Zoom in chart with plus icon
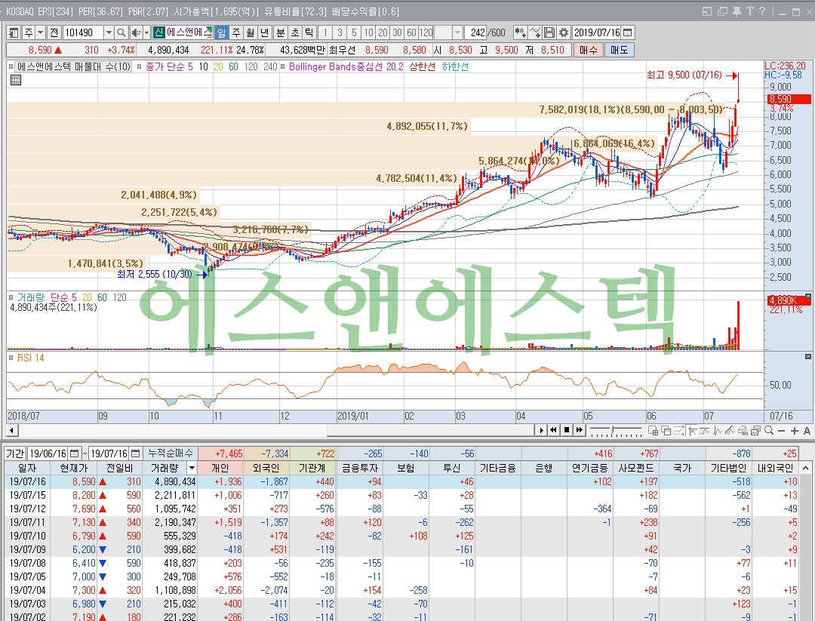815x621 pixels. [794, 430]
